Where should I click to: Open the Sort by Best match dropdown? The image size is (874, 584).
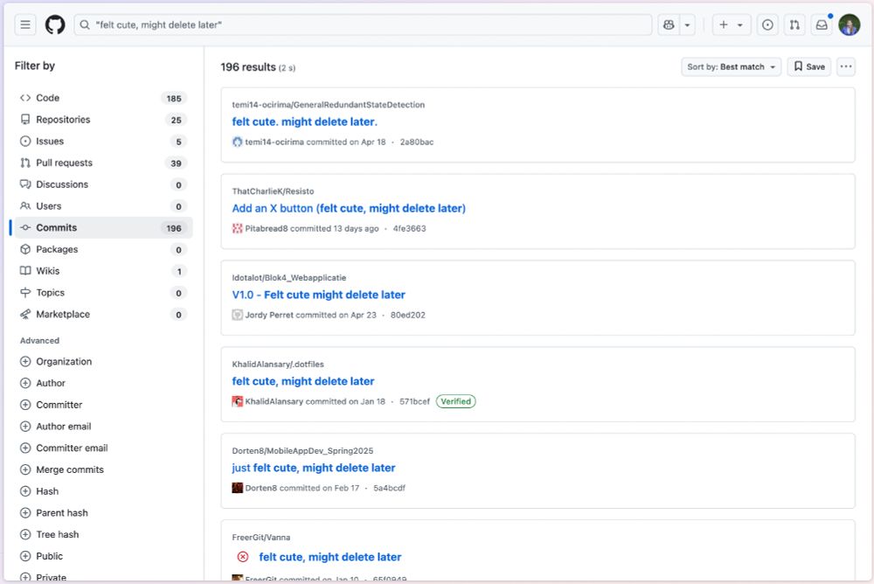731,67
